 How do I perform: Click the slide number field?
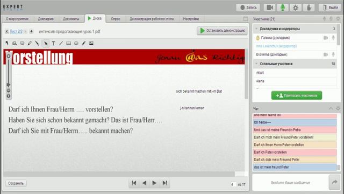coord(233,184)
